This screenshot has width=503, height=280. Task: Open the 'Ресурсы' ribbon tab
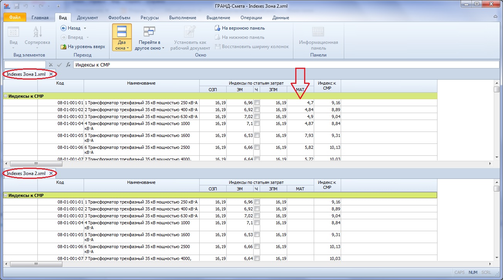pos(150,18)
